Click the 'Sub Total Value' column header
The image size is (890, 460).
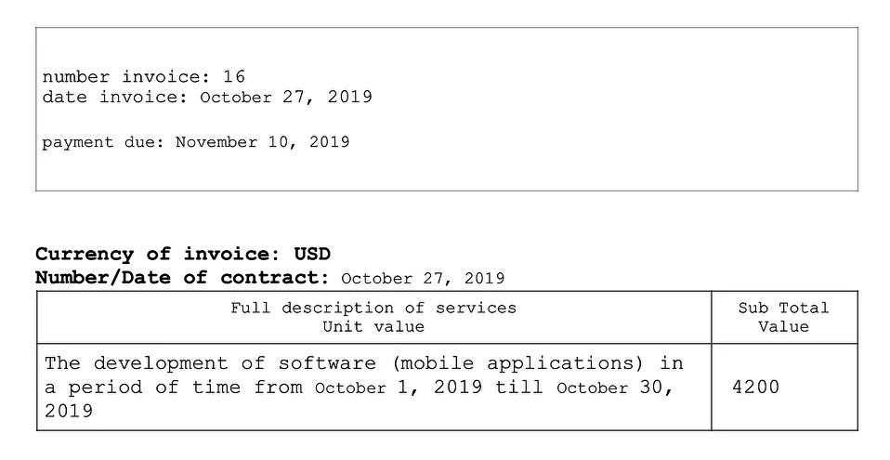(783, 318)
